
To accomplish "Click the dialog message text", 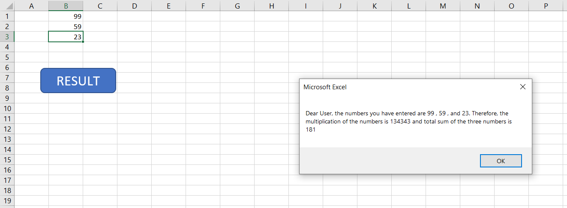I will click(406, 121).
